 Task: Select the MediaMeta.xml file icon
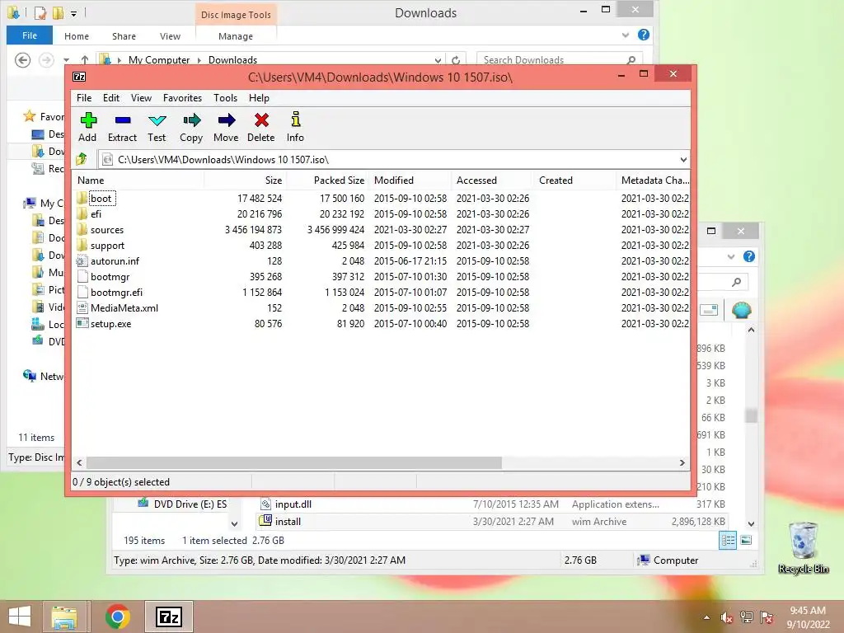click(82, 308)
